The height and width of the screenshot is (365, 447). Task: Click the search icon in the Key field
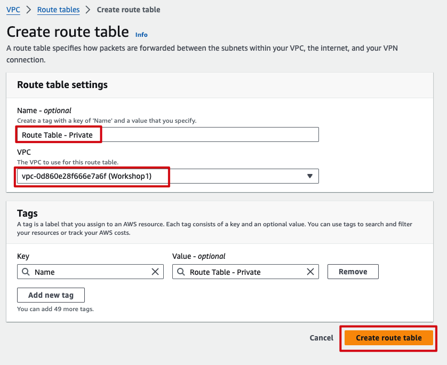(x=26, y=272)
